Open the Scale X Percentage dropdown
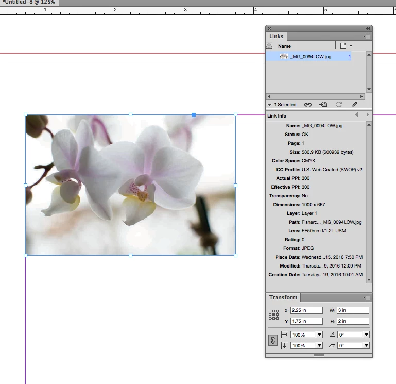The width and height of the screenshot is (396, 384). [319, 335]
